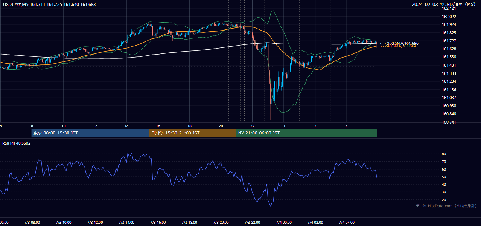The image size is (481, 226).
Task: Click price axis value 161.333
Action: coord(449,73)
